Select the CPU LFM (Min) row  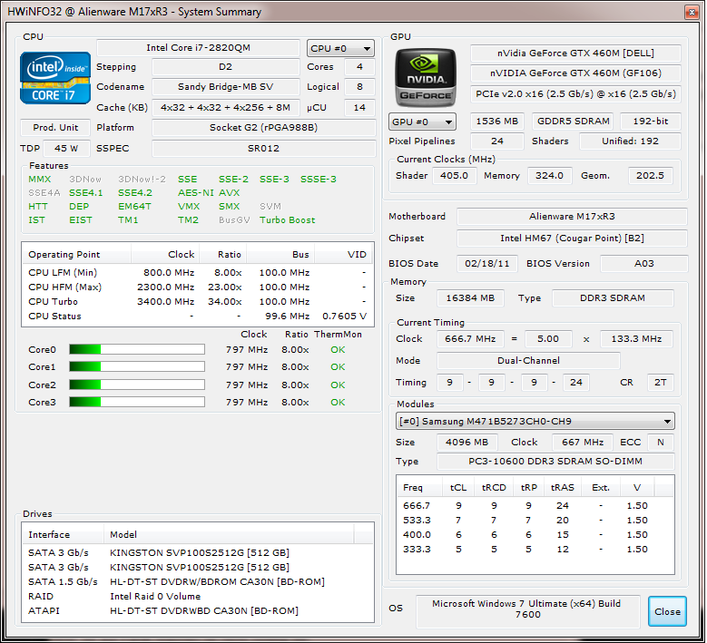pyautogui.click(x=198, y=273)
